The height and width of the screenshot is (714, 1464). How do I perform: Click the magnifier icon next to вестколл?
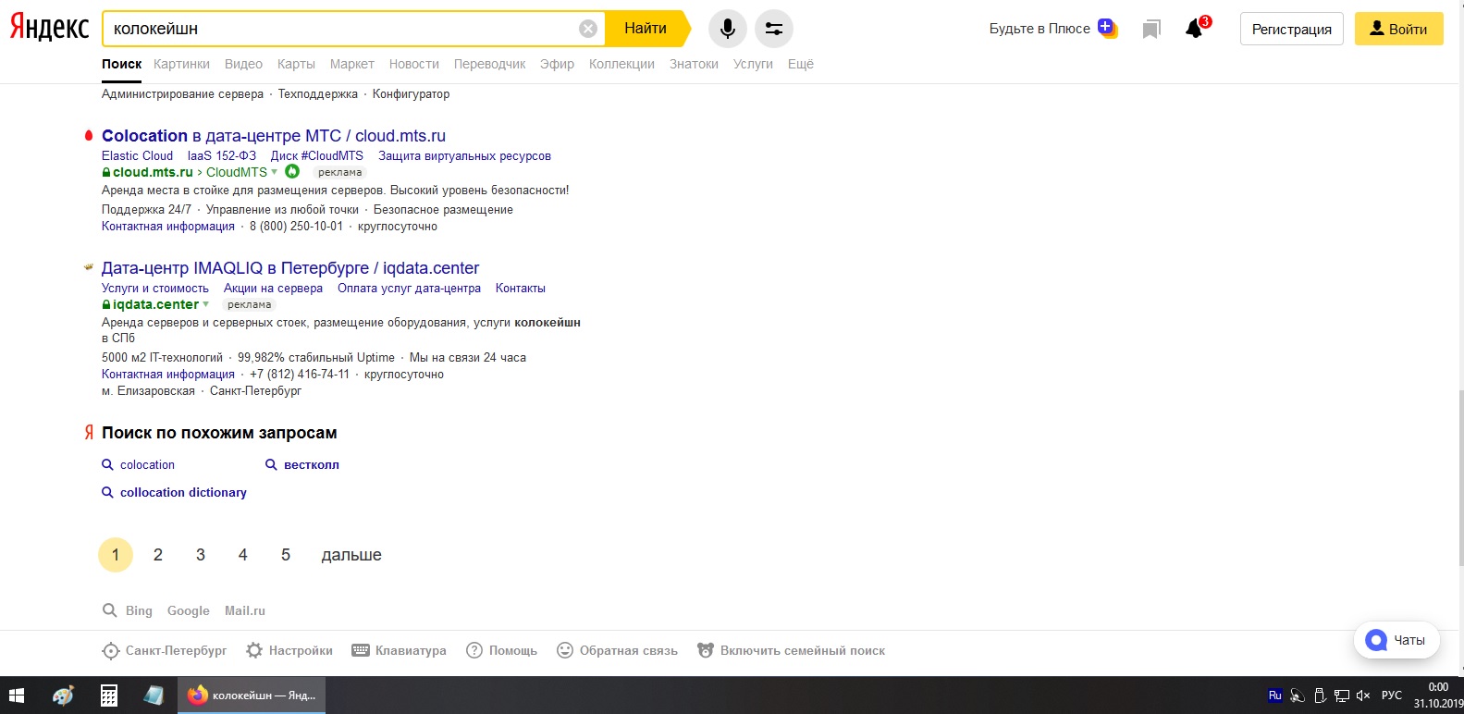tap(271, 464)
